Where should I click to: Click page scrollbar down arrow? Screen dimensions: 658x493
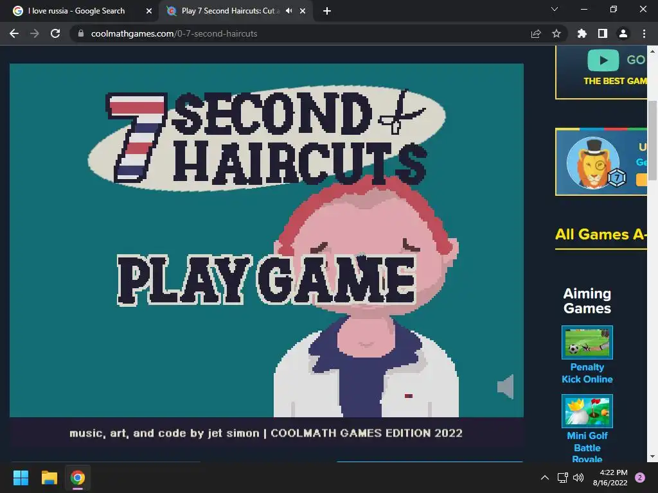point(652,457)
